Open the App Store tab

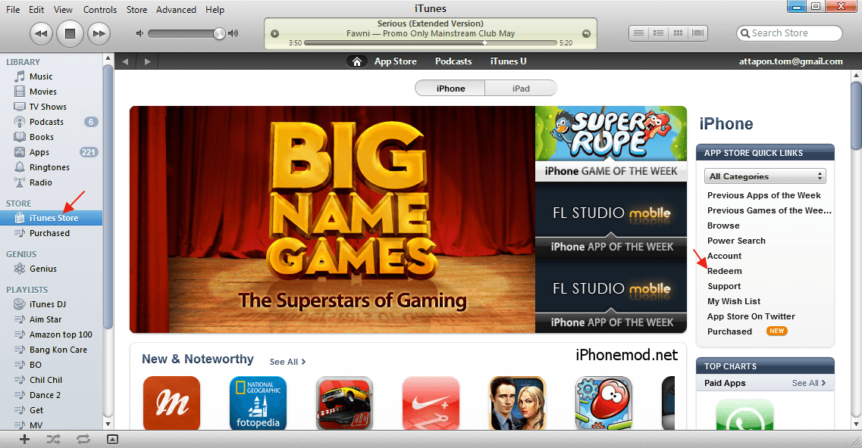point(395,61)
